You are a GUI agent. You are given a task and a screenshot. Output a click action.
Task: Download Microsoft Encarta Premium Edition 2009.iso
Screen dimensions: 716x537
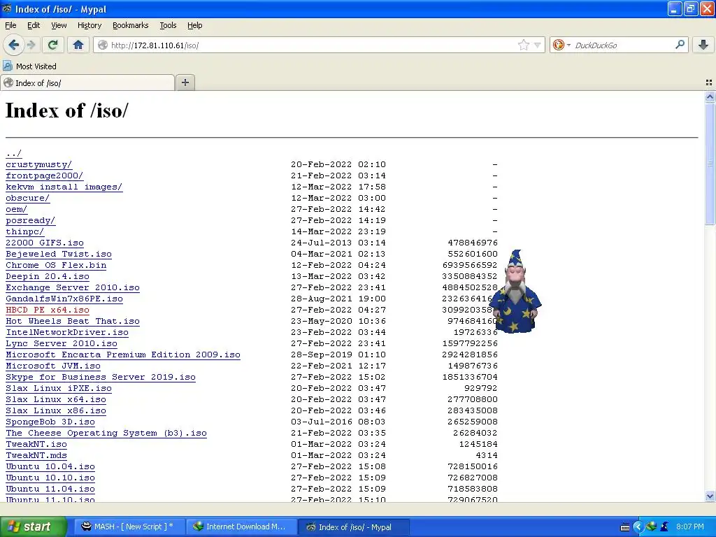pyautogui.click(x=123, y=355)
